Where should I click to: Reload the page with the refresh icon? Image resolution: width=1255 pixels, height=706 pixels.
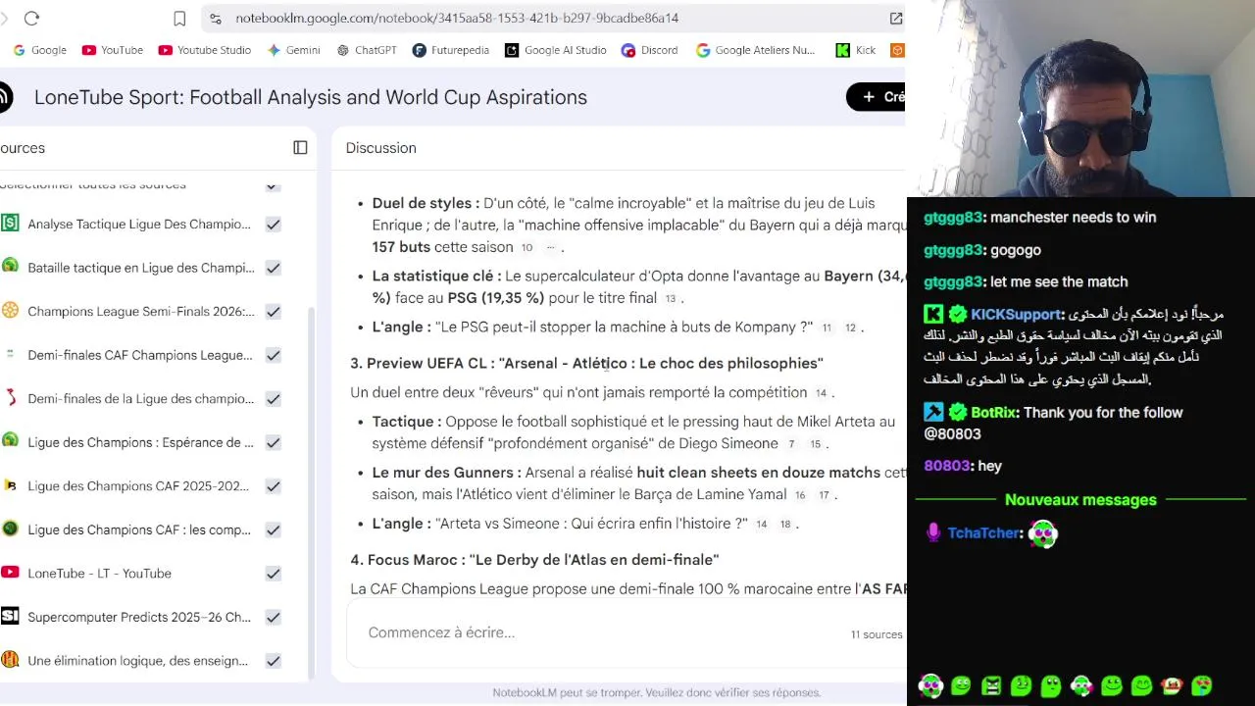point(31,18)
